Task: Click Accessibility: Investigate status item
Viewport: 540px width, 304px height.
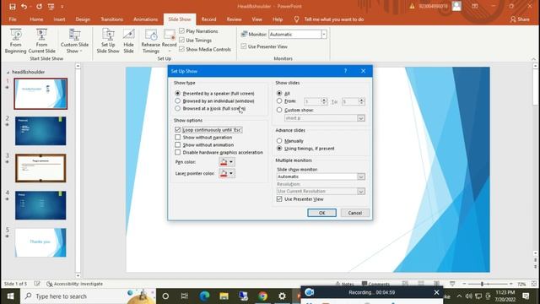Action: pos(75,284)
